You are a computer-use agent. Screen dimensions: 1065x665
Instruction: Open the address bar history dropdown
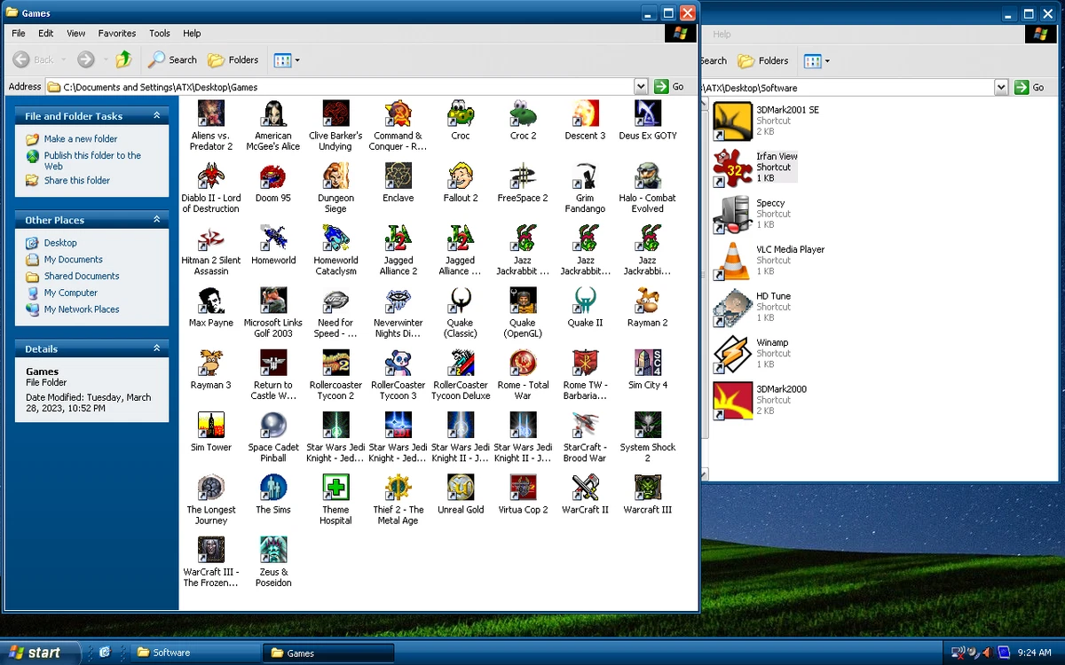tap(641, 85)
